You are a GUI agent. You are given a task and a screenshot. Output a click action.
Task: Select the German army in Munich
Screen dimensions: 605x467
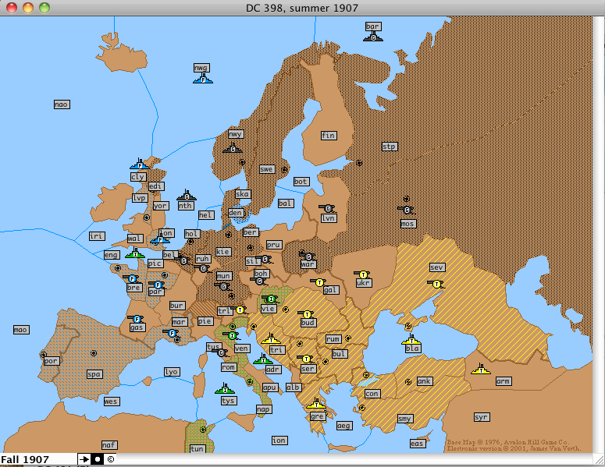(x=222, y=286)
